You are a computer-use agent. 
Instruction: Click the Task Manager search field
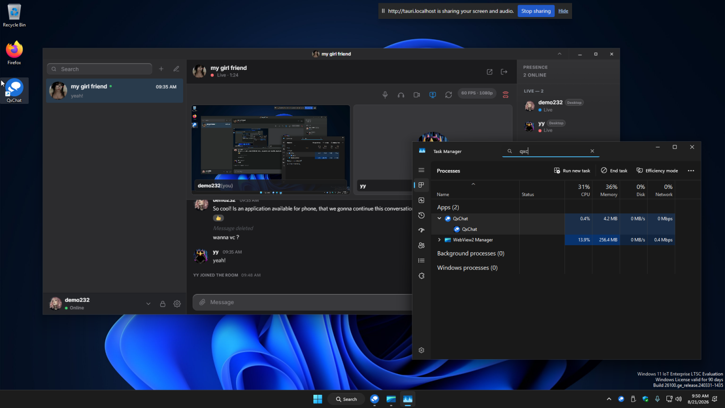pyautogui.click(x=550, y=151)
